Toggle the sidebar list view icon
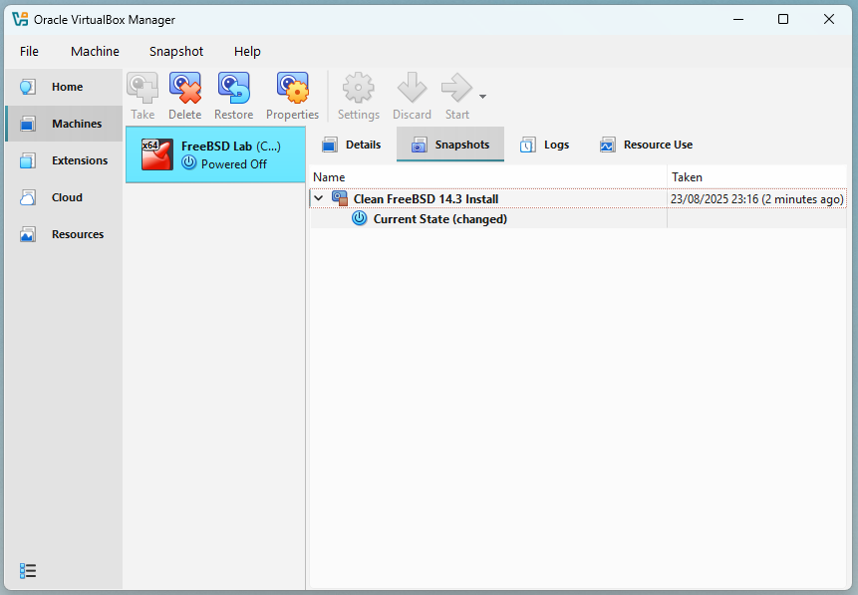 point(28,571)
